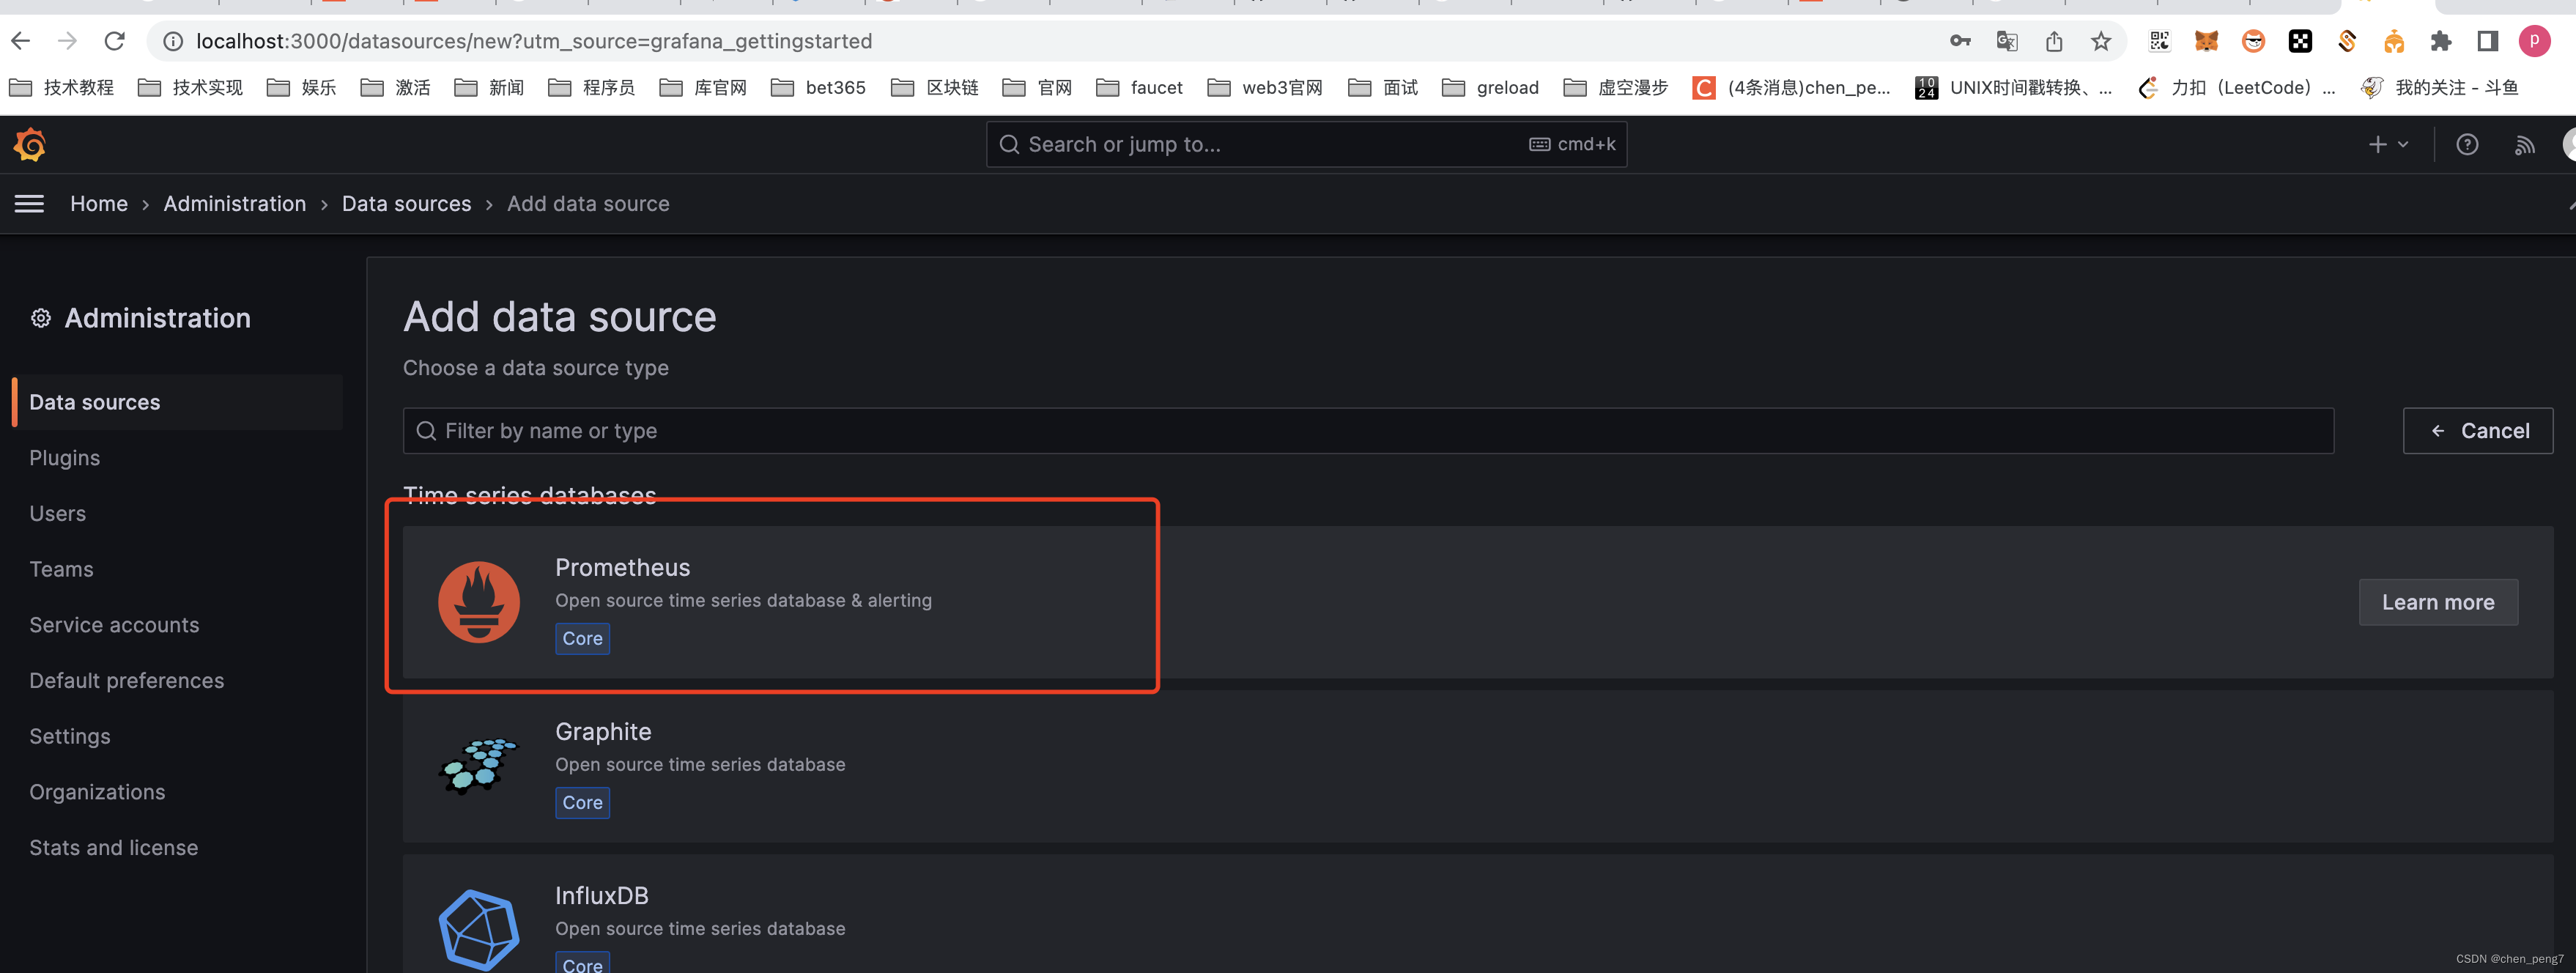Go to Home breadcrumb

99,204
